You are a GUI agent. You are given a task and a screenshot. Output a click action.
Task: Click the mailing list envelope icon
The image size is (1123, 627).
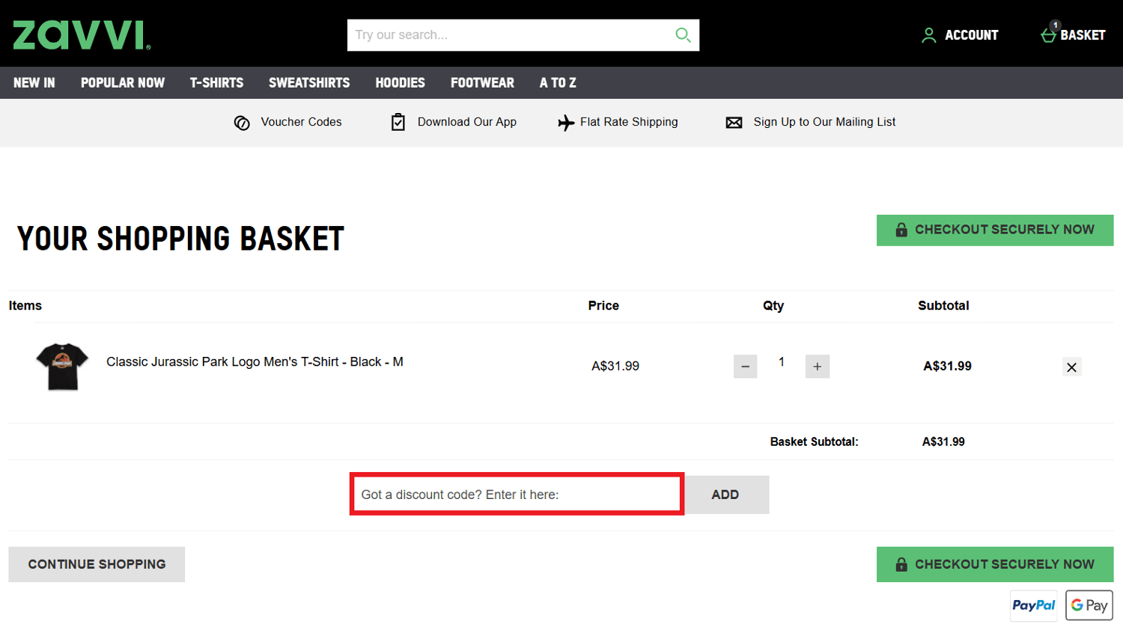click(734, 123)
